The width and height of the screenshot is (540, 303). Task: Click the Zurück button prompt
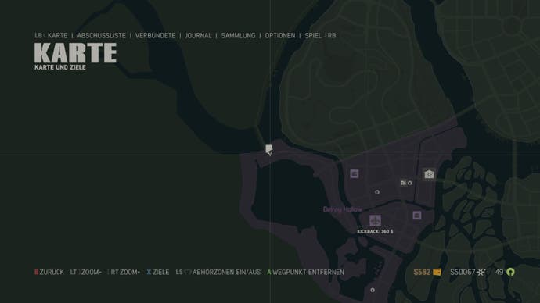(49, 272)
